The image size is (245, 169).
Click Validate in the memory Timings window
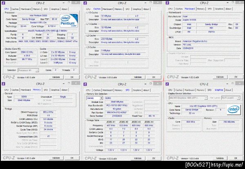[x=56, y=158]
